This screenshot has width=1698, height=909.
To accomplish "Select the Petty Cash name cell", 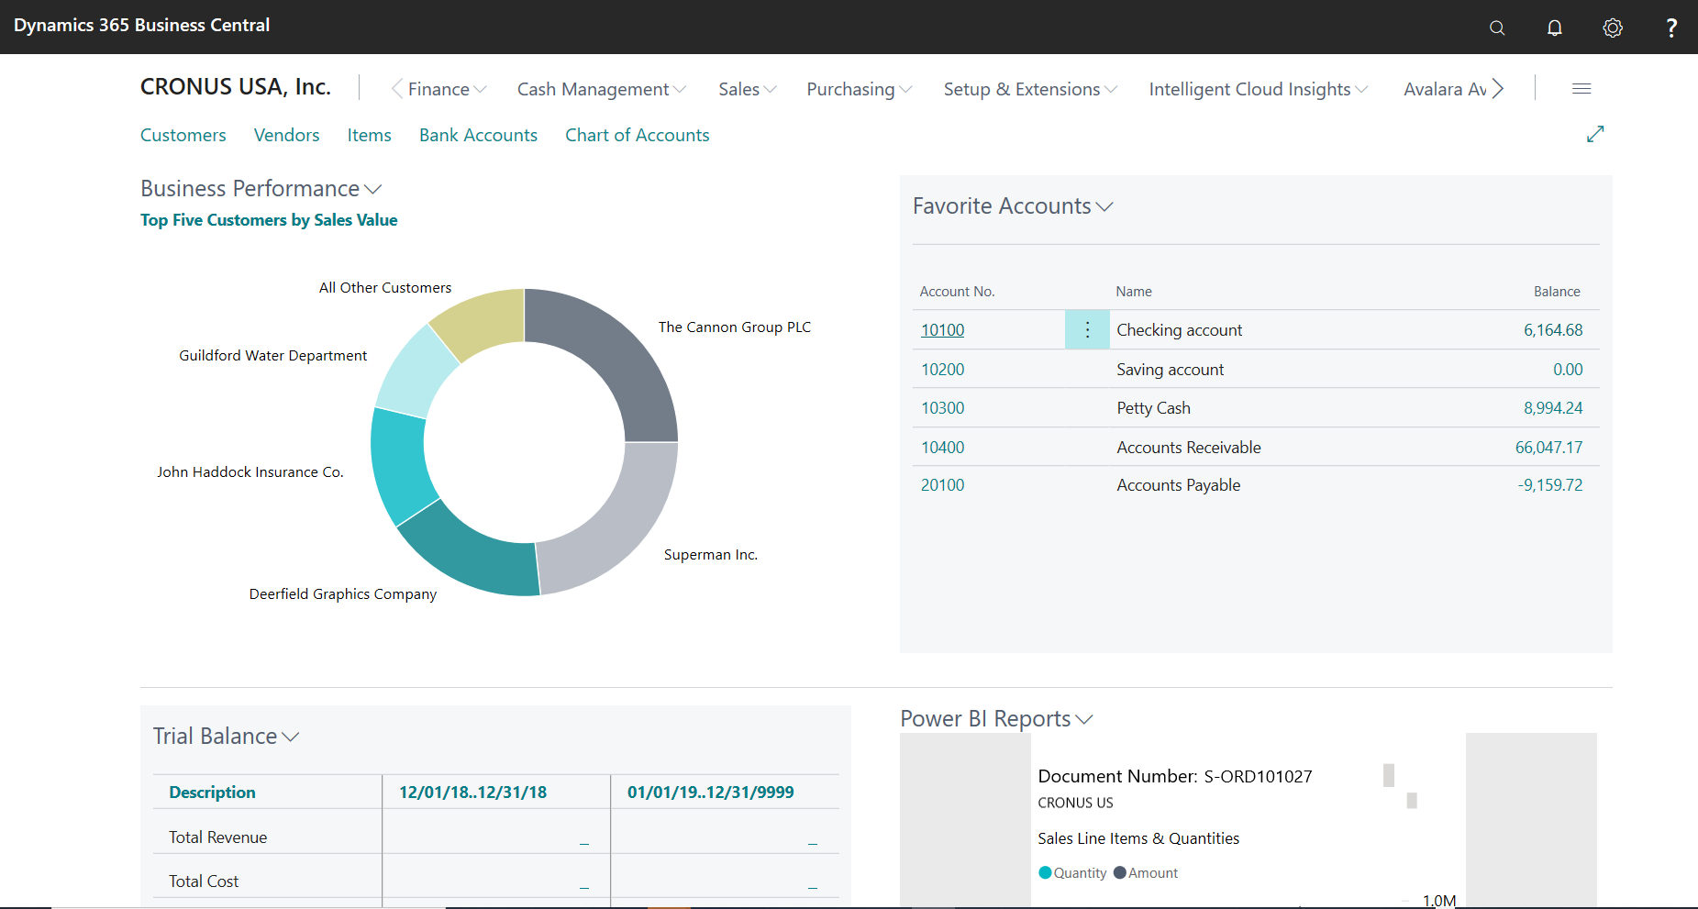I will (1154, 408).
